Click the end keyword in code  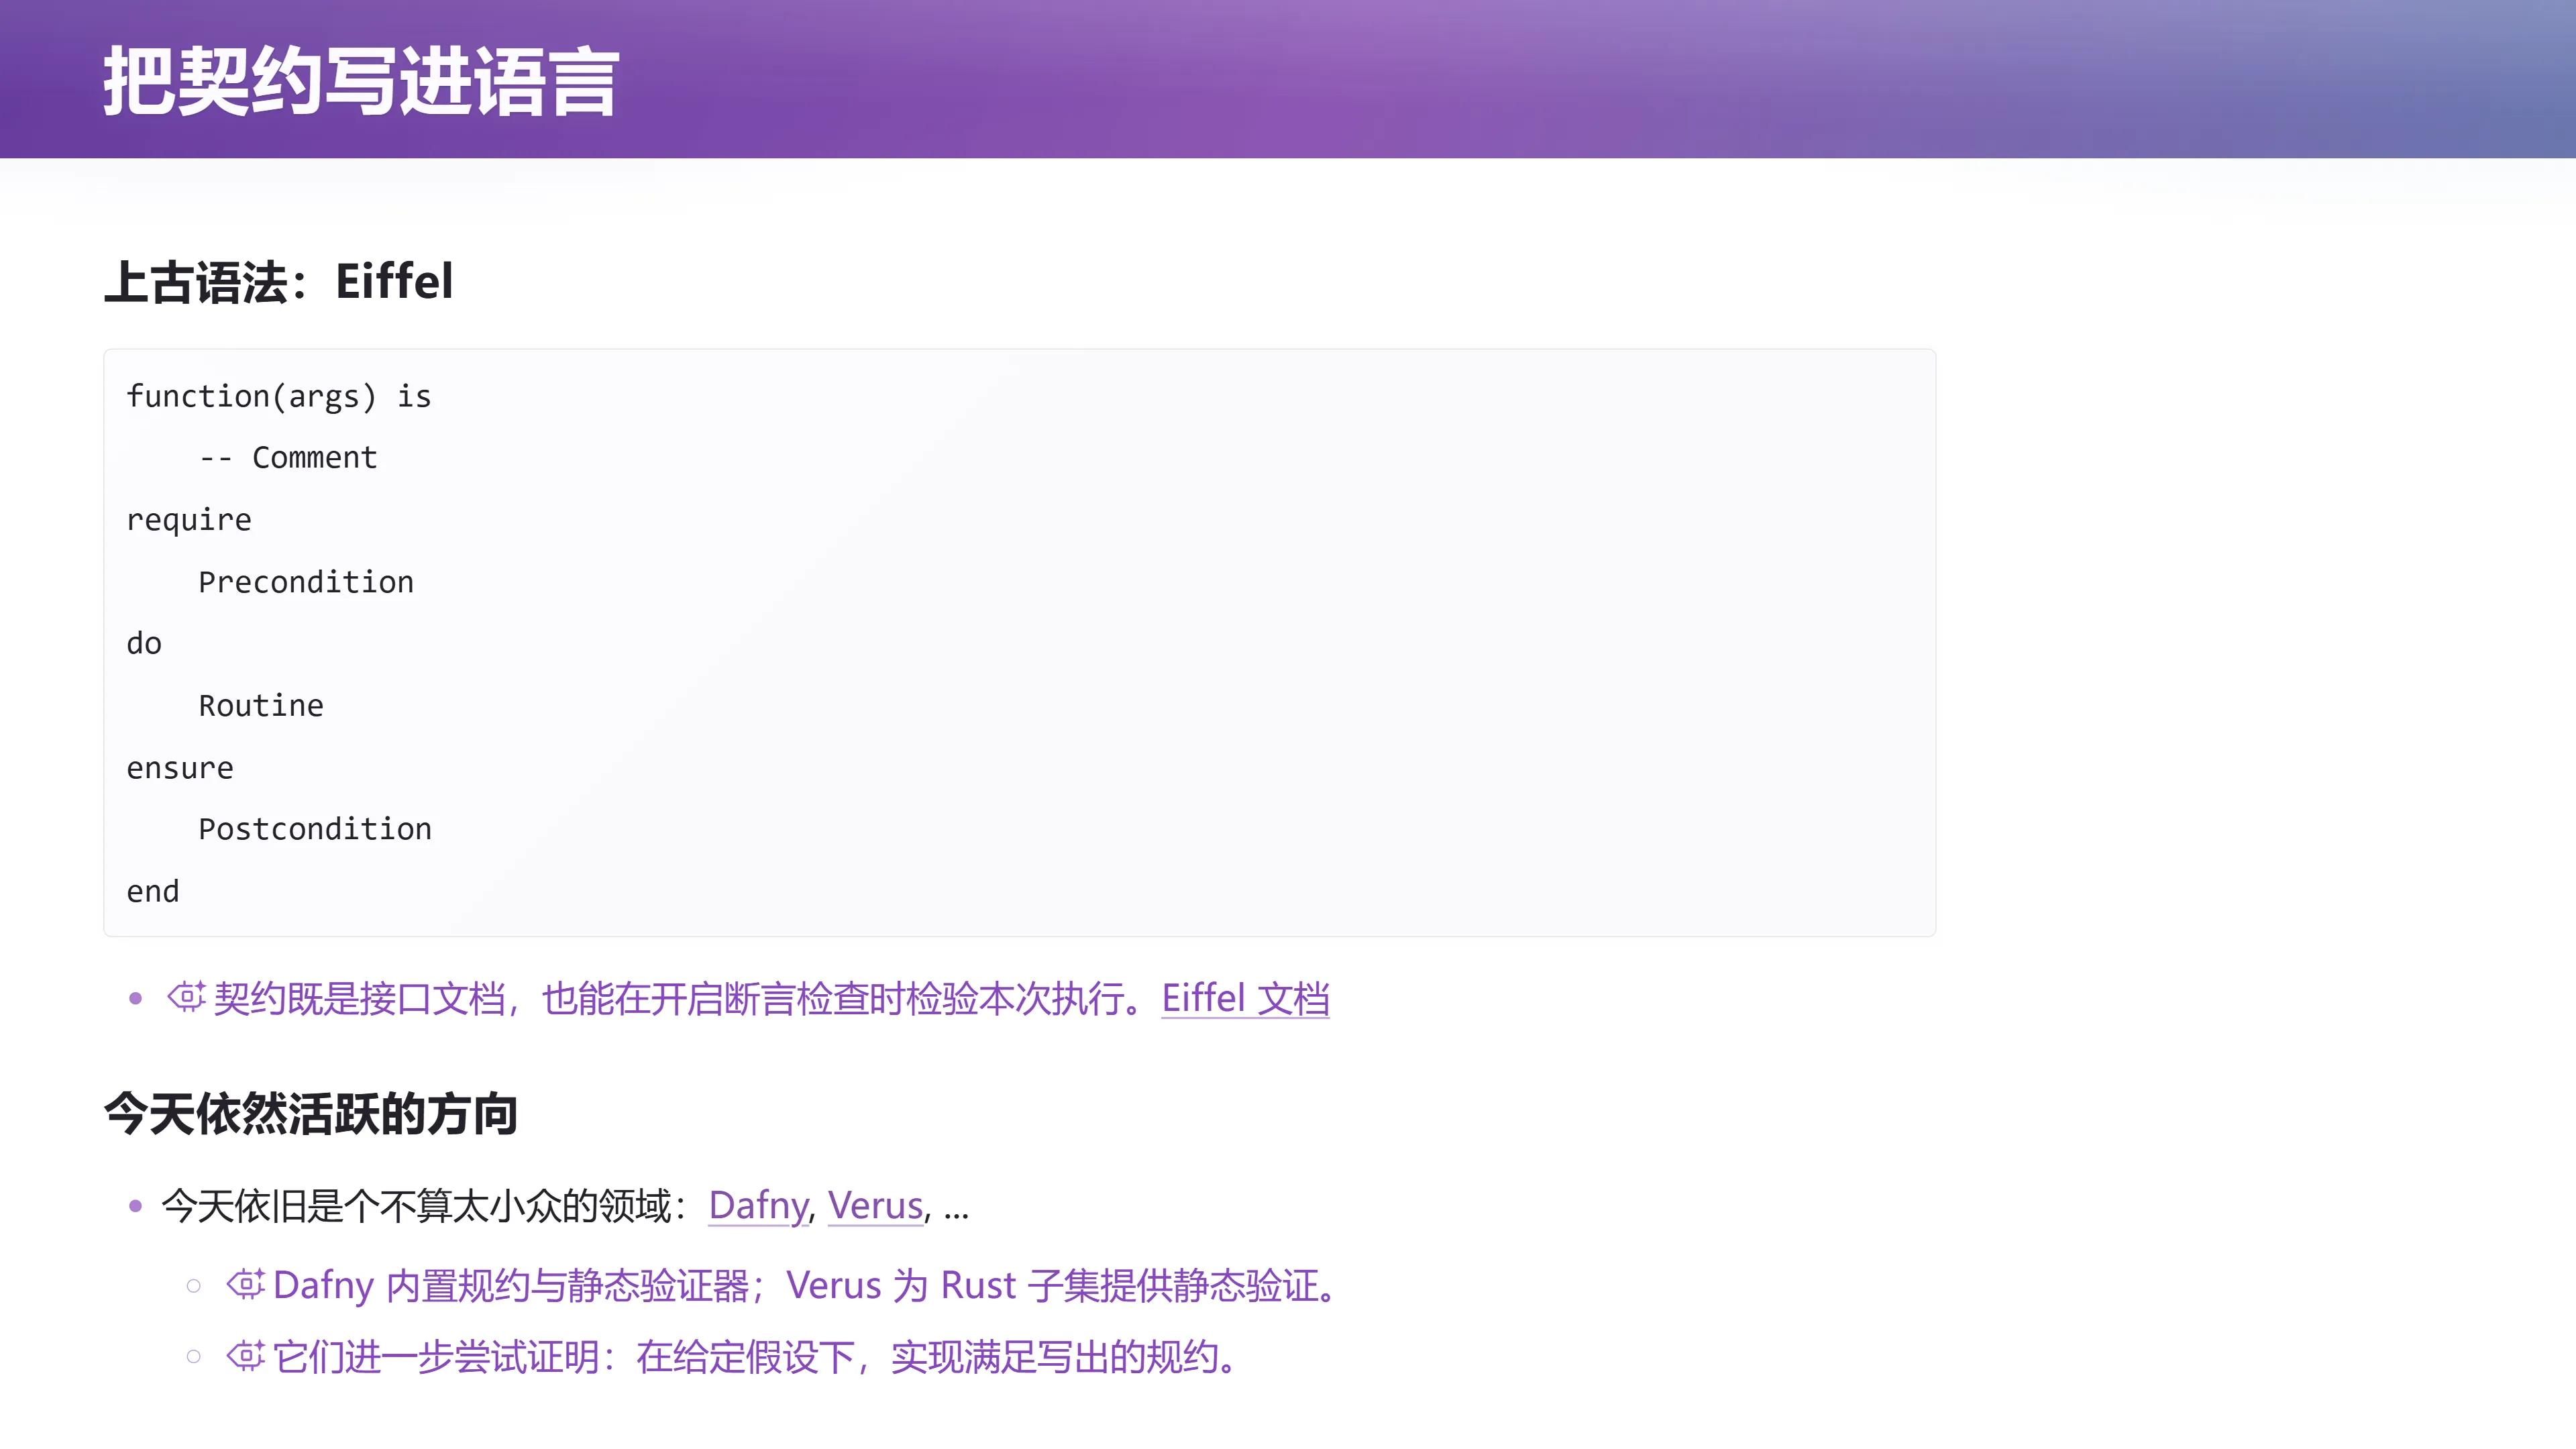(153, 891)
